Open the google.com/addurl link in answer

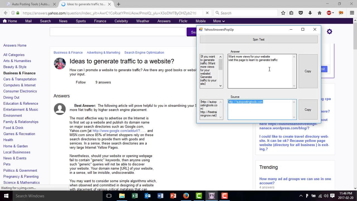pos(119,131)
